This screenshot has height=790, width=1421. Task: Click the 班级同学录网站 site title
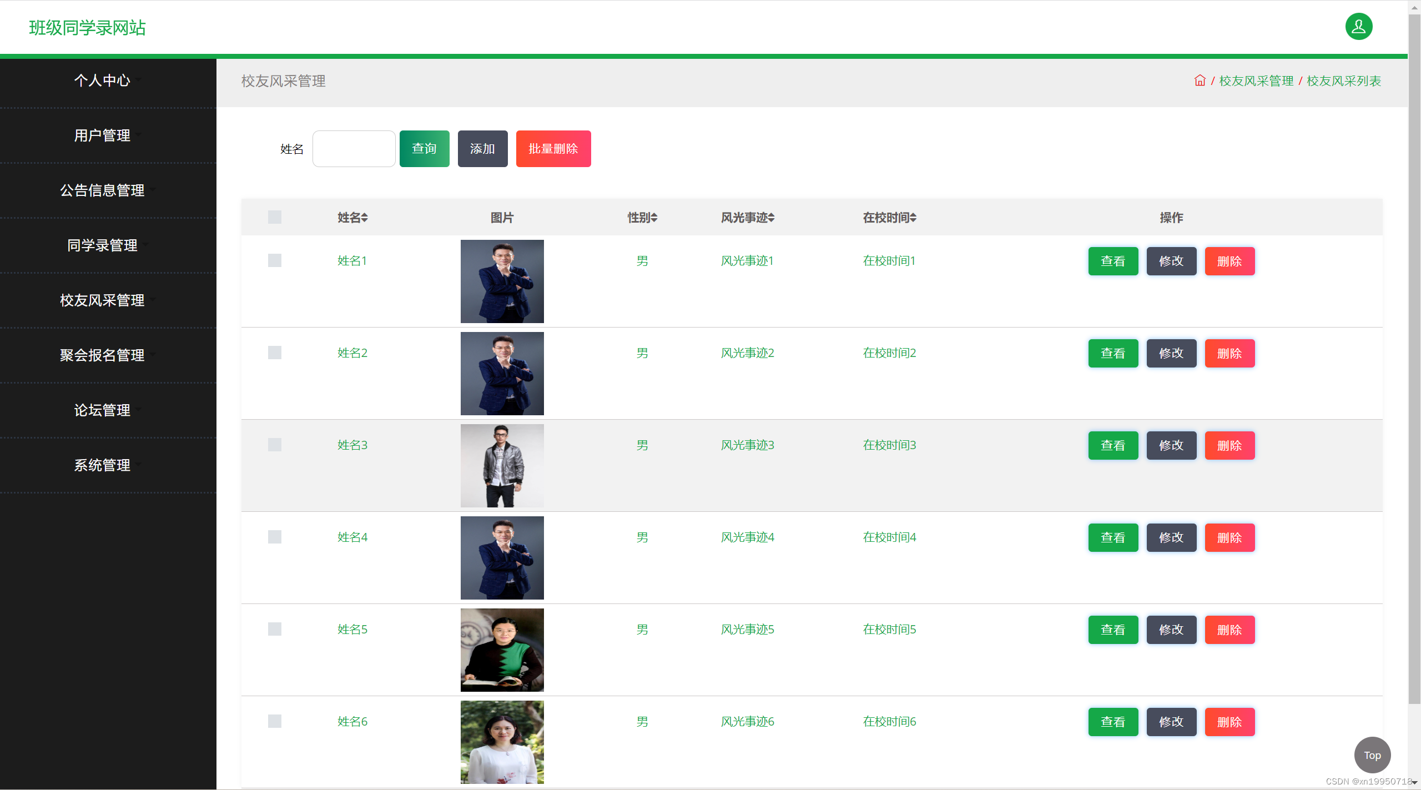(x=87, y=28)
